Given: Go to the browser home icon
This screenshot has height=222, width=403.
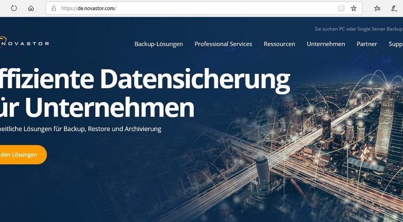Looking at the screenshot, I should (31, 8).
